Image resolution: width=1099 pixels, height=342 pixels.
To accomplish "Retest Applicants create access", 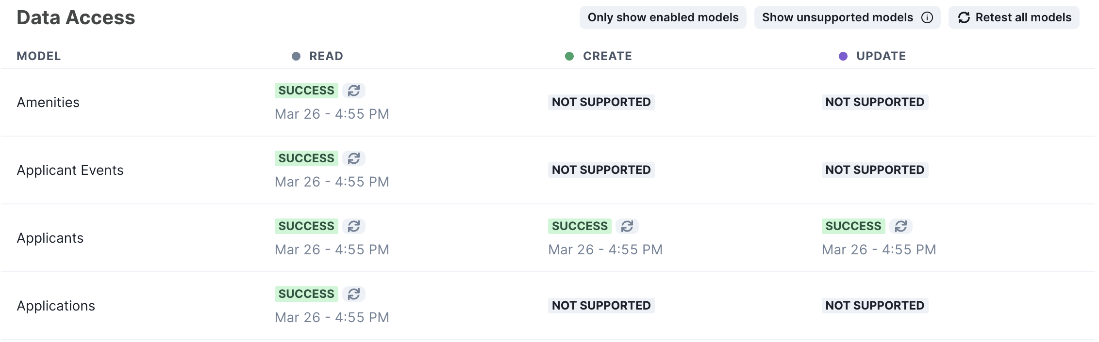I will tap(627, 226).
